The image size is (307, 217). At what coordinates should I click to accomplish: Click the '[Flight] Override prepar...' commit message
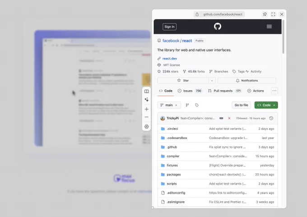[227, 165]
